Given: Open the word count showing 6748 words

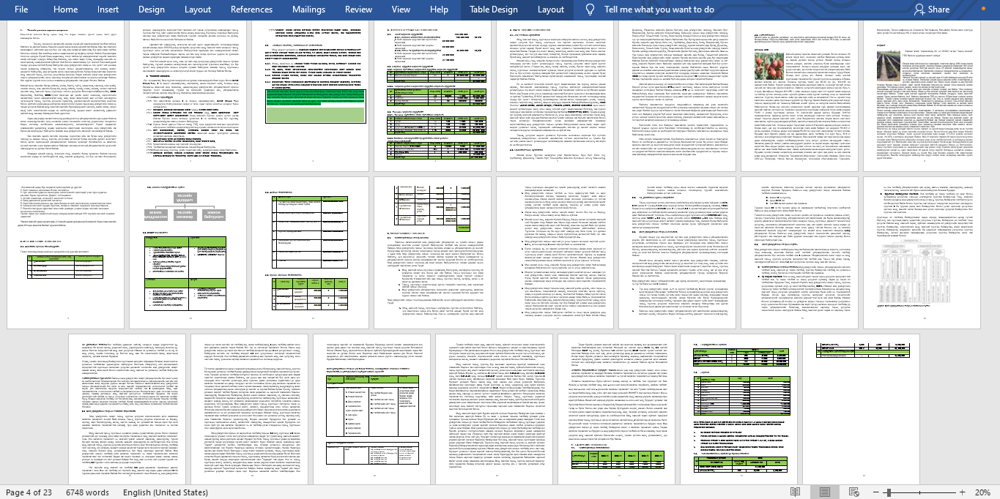Looking at the screenshot, I should point(87,492).
